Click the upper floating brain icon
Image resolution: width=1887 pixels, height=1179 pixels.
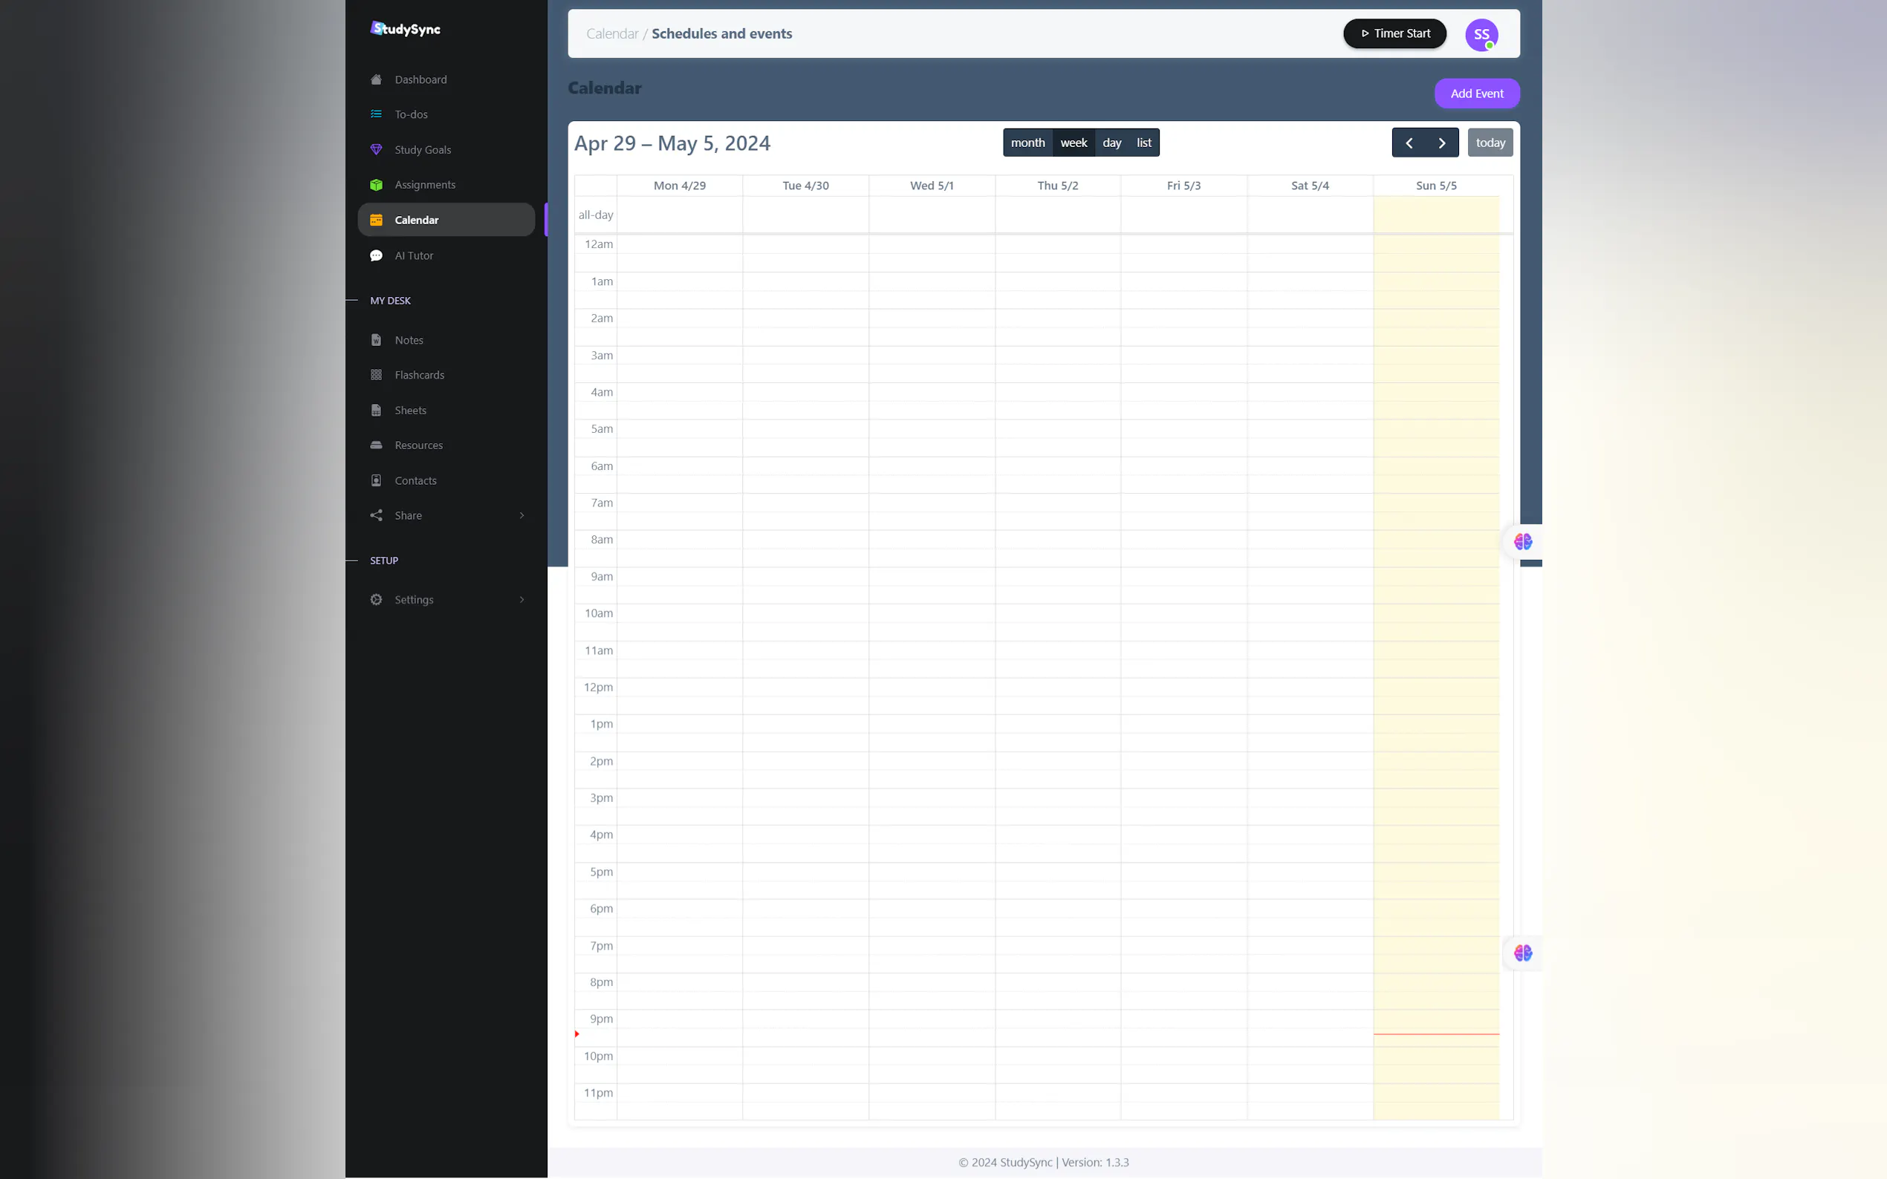point(1522,542)
